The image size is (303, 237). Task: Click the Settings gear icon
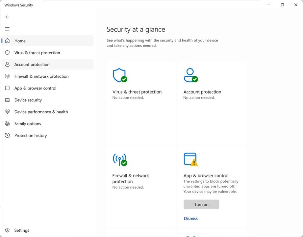point(7,230)
